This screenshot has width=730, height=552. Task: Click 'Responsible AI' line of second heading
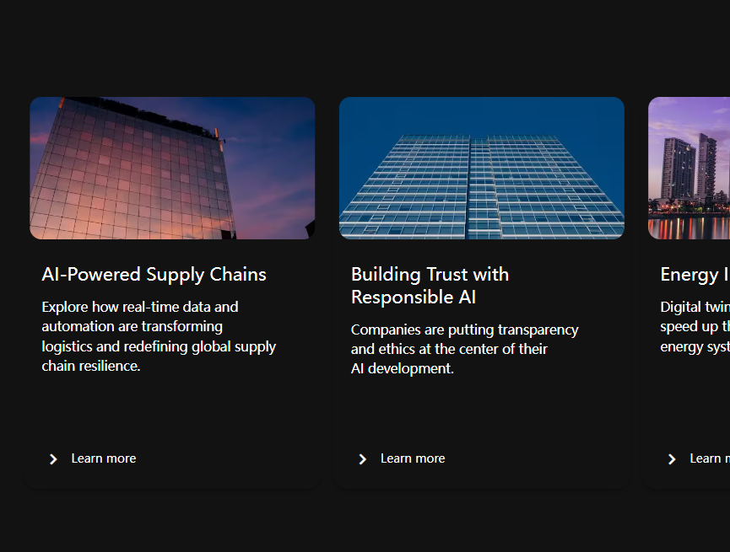click(414, 297)
